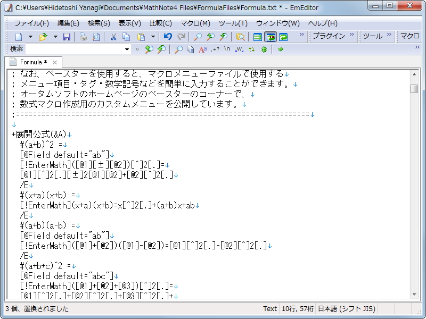Open the search history dropdown arrow

[127, 49]
